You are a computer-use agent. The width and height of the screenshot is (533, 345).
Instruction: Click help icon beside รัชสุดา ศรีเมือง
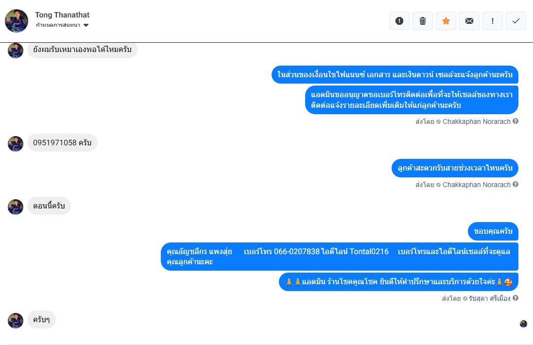pyautogui.click(x=516, y=298)
